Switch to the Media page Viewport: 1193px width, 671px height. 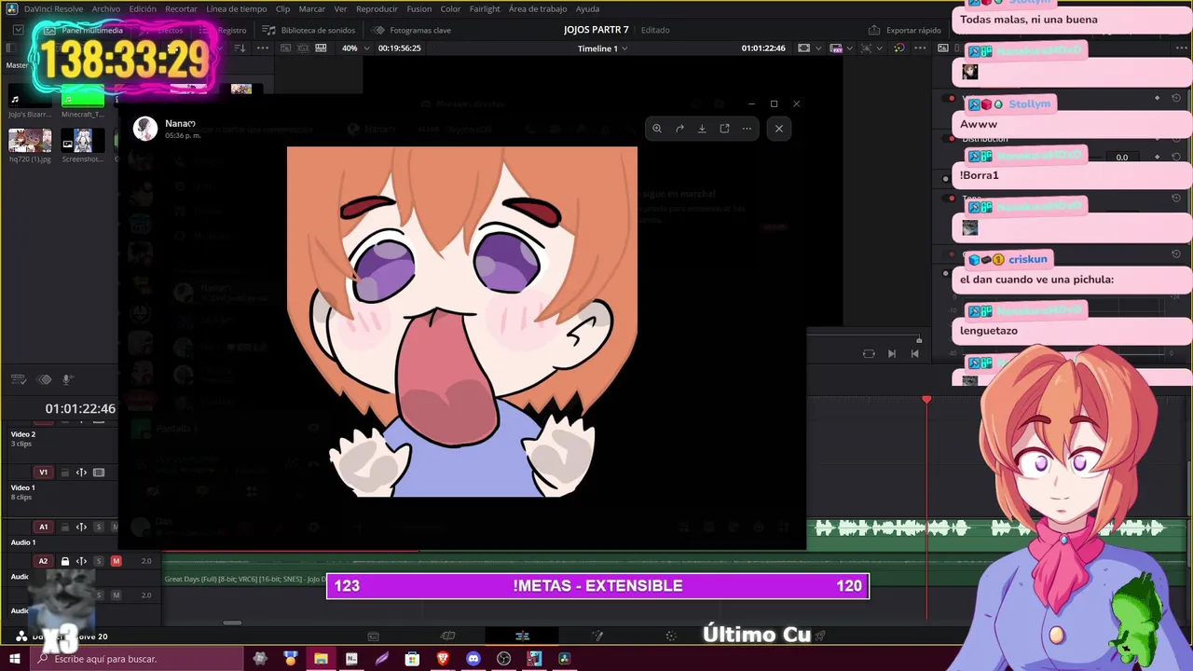click(x=373, y=636)
